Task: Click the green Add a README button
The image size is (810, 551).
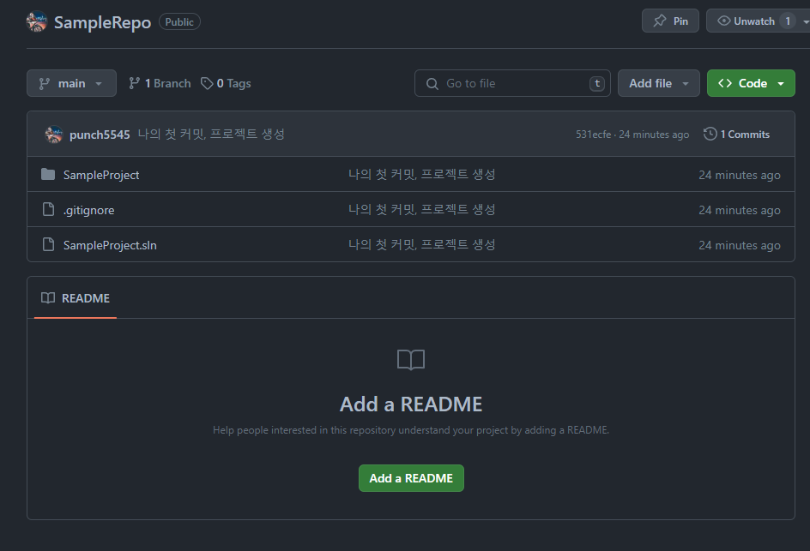Action: 411,478
